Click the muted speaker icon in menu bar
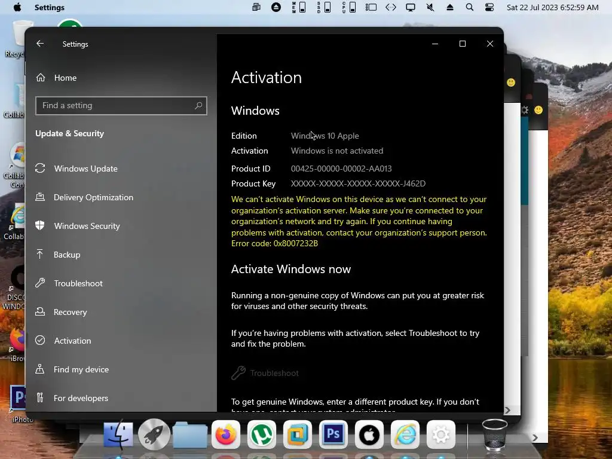612x459 pixels. [x=430, y=7]
